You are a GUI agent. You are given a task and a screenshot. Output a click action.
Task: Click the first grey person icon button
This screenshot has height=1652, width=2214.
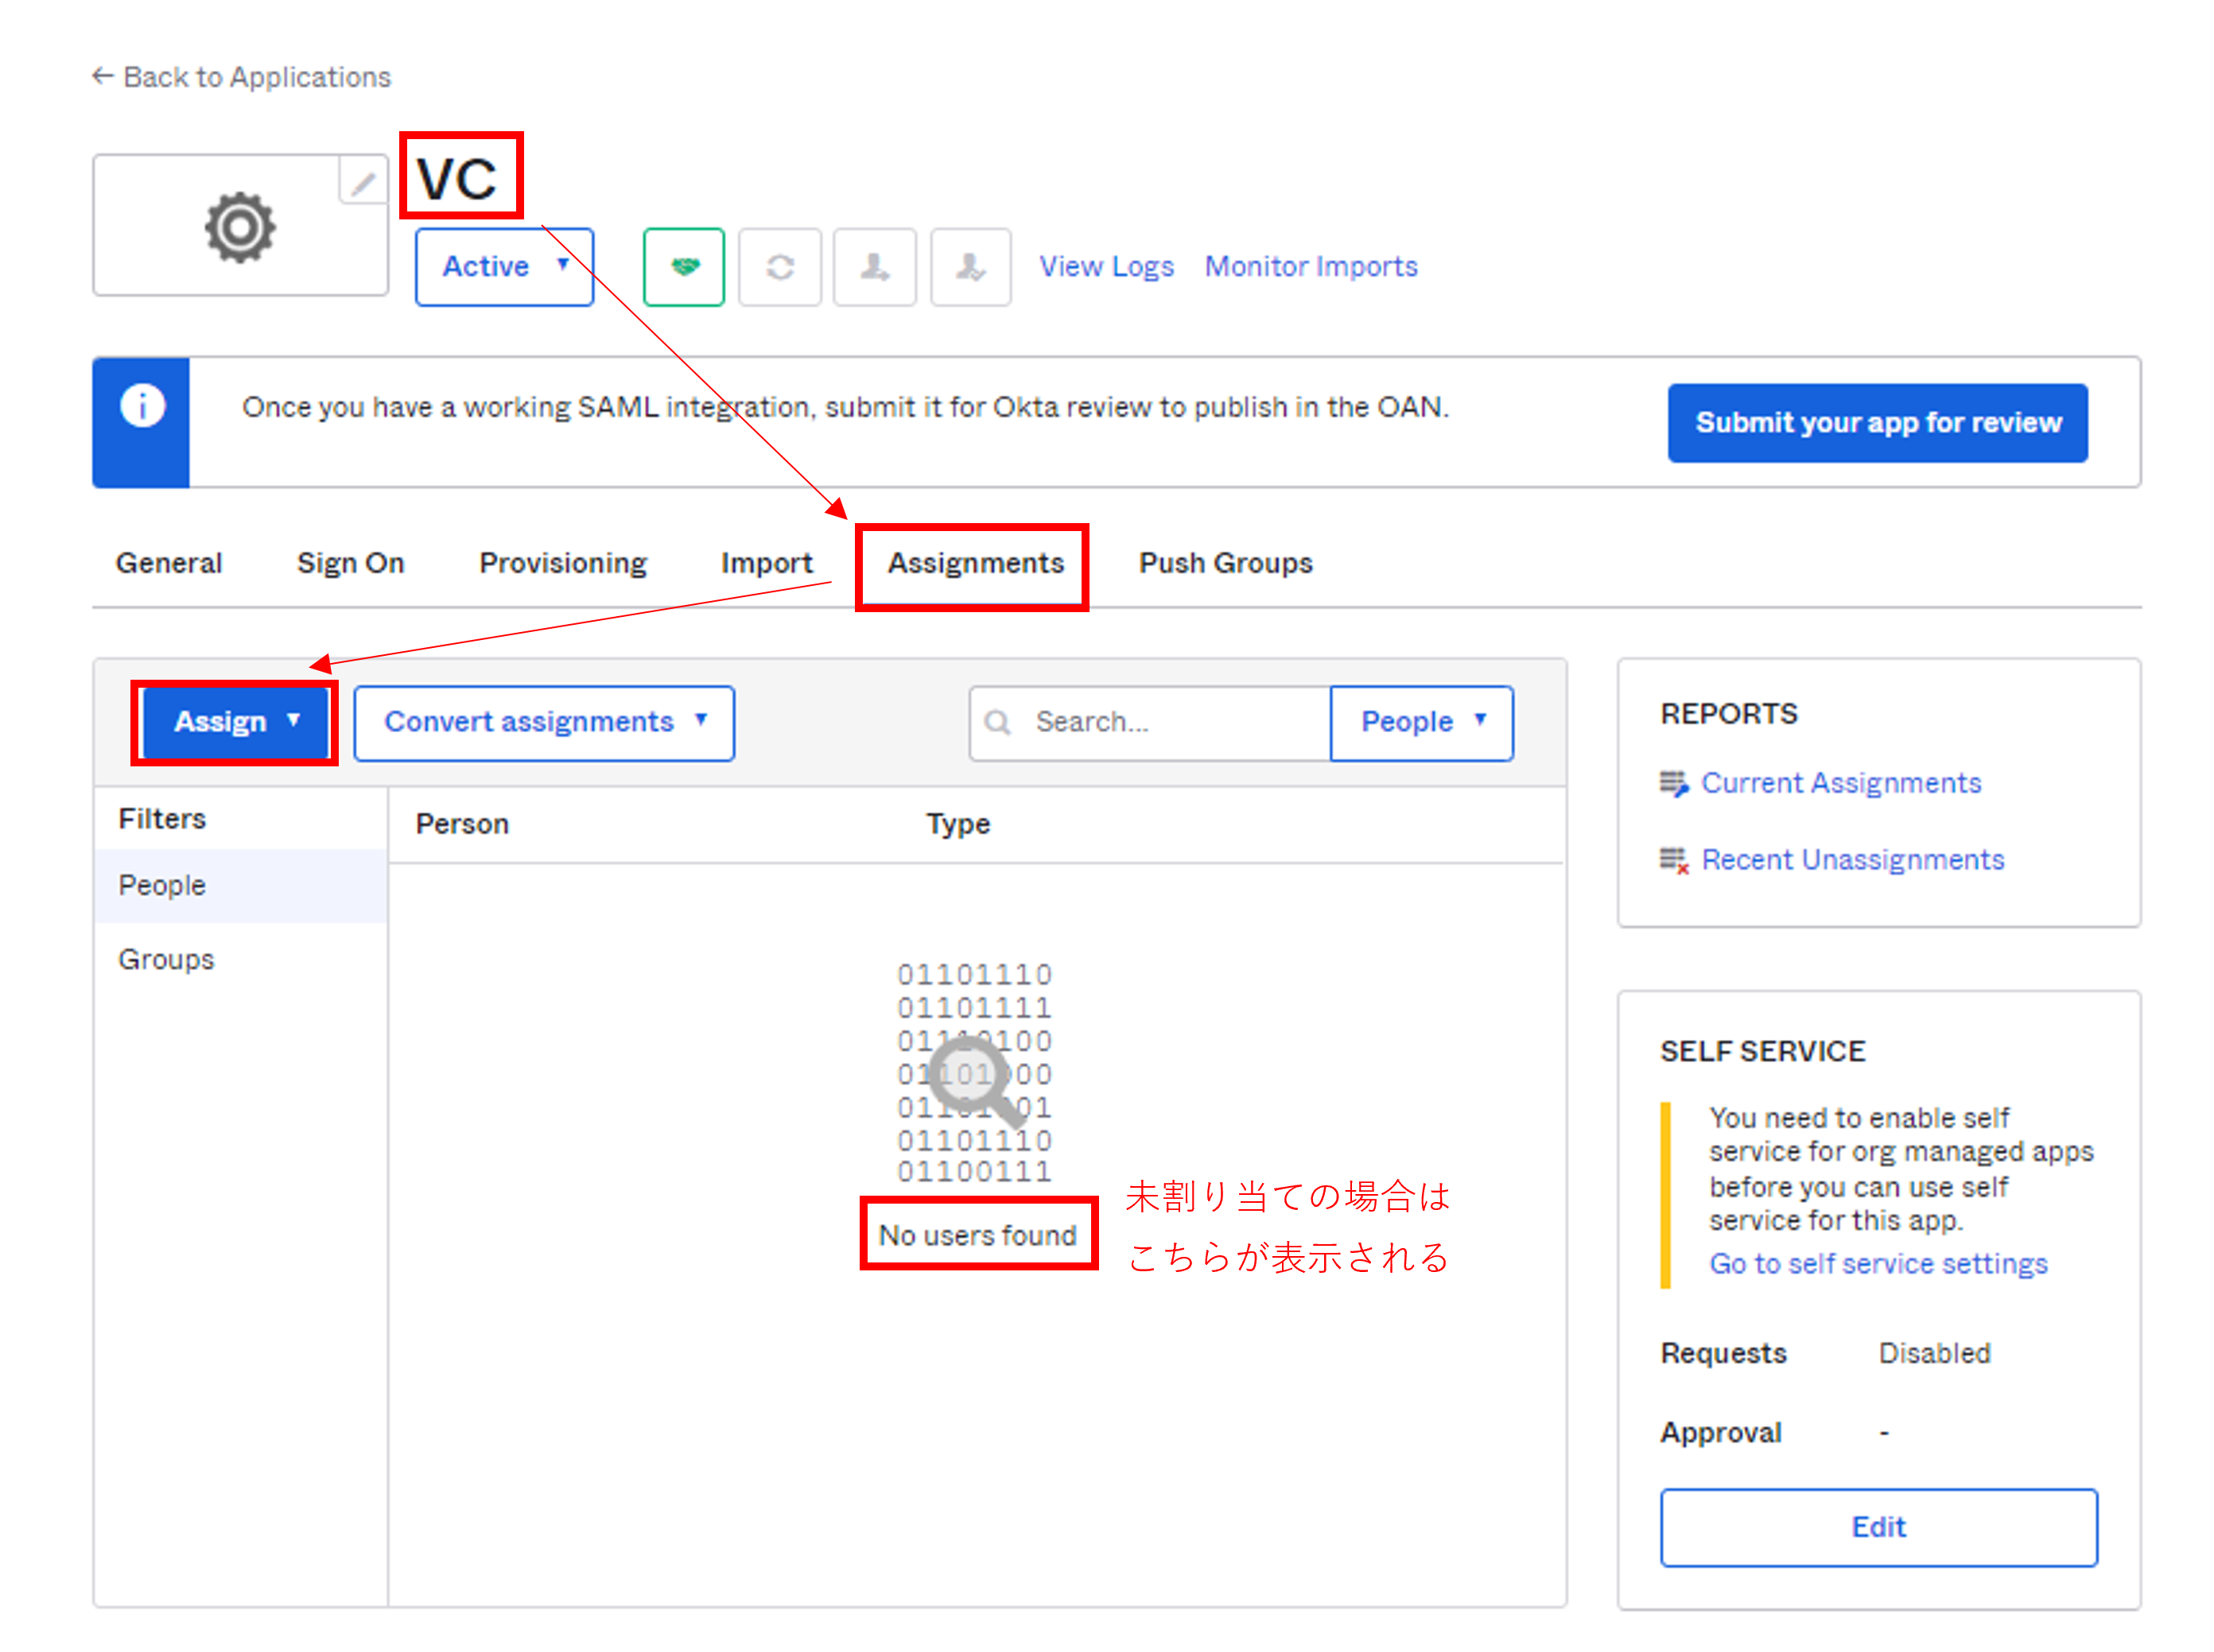(875, 267)
